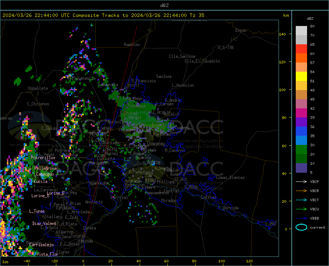
Task: Click the Zapata map label
Action: tap(90, 228)
